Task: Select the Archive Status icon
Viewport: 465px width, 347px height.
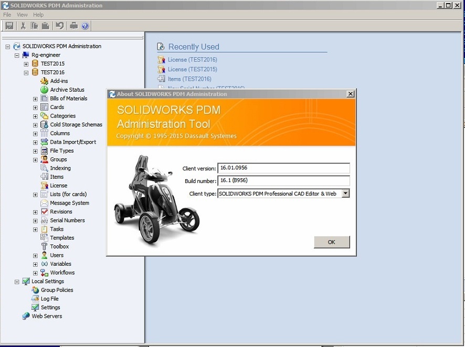Action: point(44,90)
